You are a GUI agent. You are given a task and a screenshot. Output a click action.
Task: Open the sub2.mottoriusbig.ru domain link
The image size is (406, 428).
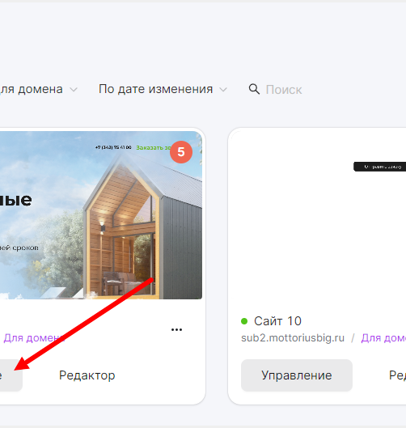(x=293, y=338)
